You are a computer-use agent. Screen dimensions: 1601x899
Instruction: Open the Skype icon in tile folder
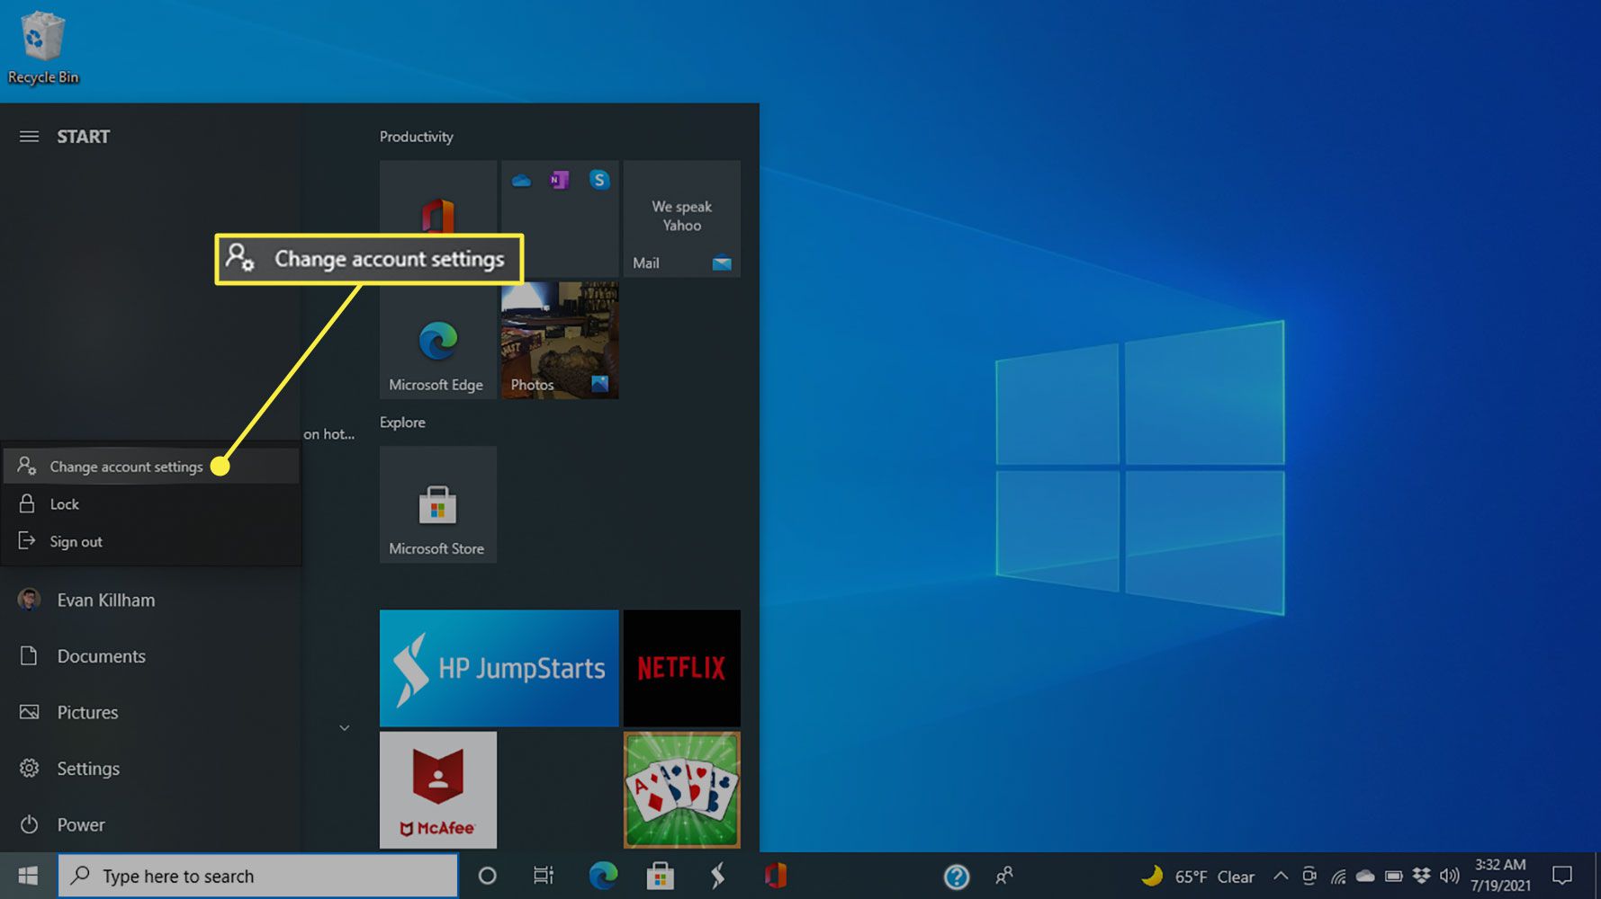[598, 180]
